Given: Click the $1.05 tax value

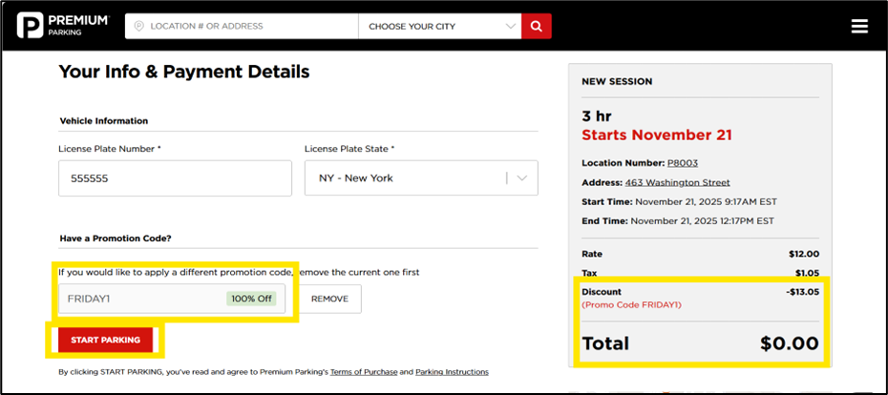Looking at the screenshot, I should [x=807, y=273].
